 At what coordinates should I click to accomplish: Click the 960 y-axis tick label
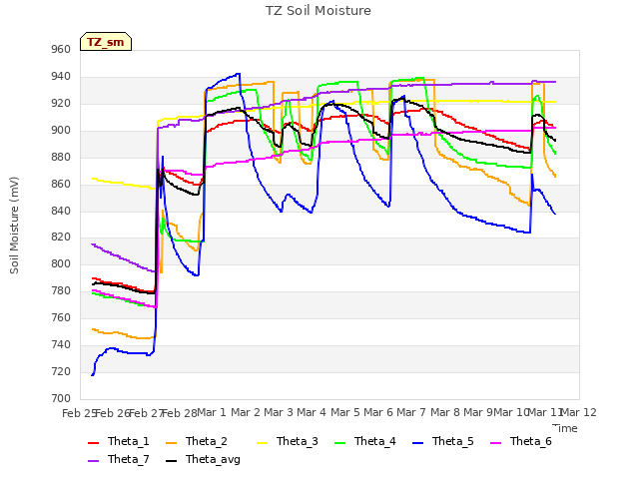[x=61, y=50]
